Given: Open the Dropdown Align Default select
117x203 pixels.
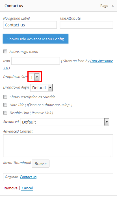Looking at the screenshot, I should tap(42, 88).
